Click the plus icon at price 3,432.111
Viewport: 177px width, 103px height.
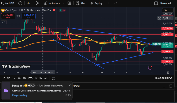[159, 18]
